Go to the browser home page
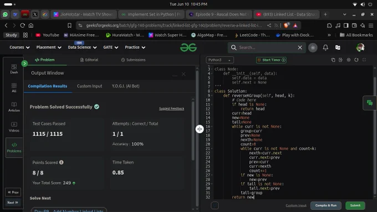This screenshot has height=212, width=377. coord(31,26)
